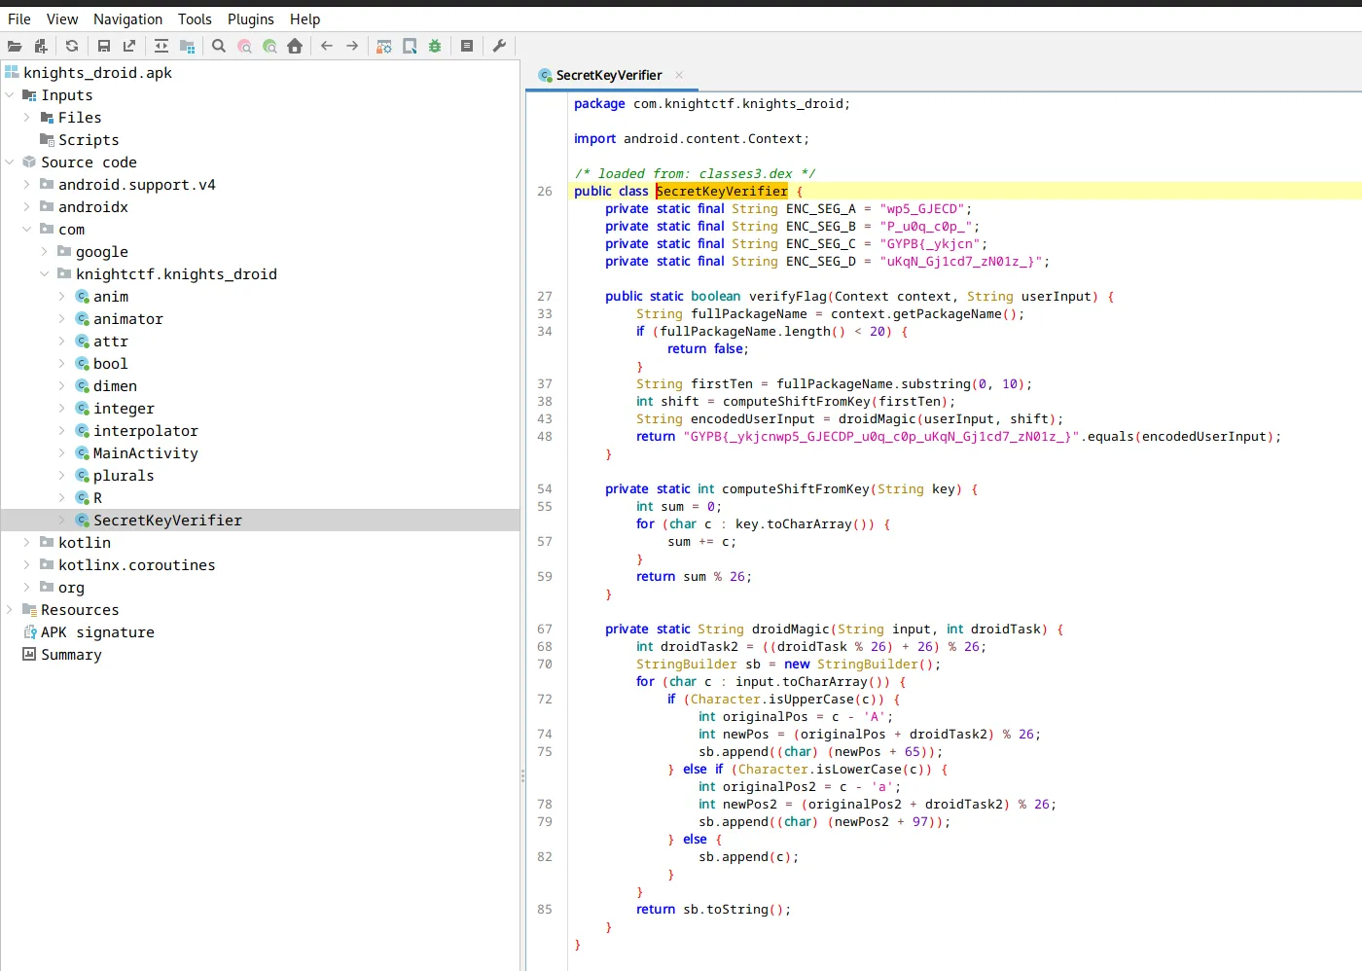This screenshot has height=971, width=1362.
Task: Expand the kotlinx.coroutines package
Action: [x=27, y=565]
